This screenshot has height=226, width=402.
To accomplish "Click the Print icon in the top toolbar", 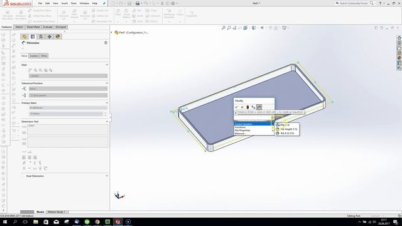I will [x=138, y=3].
